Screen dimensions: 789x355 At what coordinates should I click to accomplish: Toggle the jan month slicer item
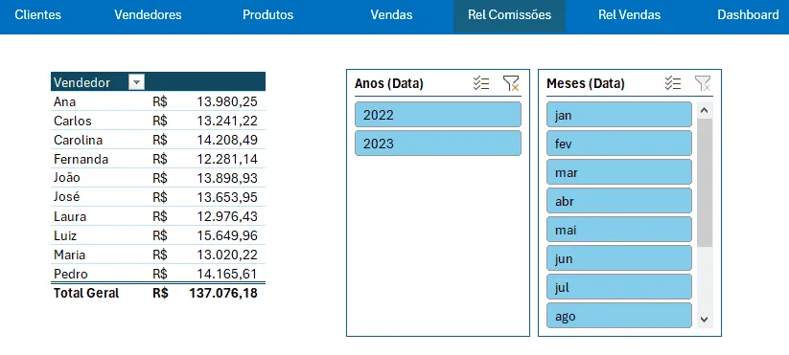click(x=619, y=115)
